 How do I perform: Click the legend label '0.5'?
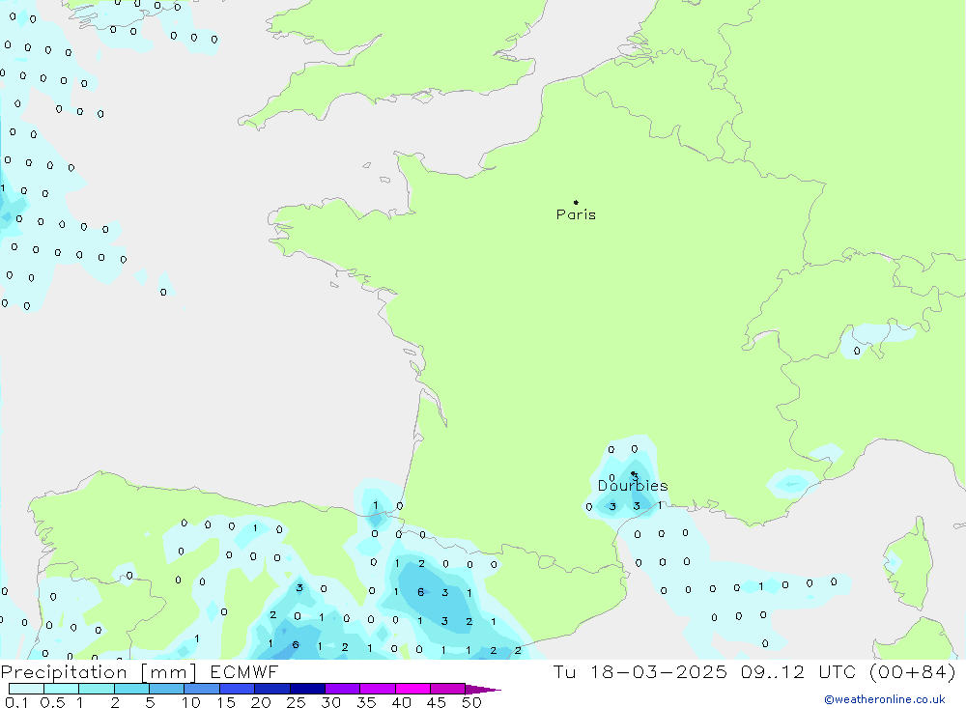pyautogui.click(x=52, y=702)
